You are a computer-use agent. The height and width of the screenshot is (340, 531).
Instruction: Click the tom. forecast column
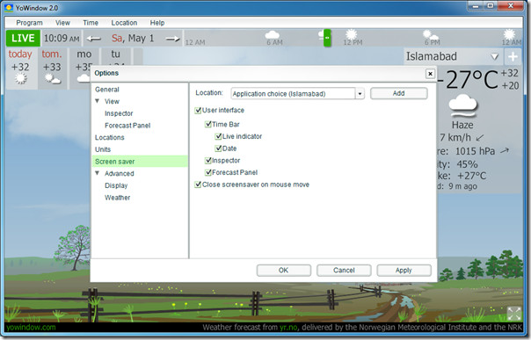[x=52, y=68]
